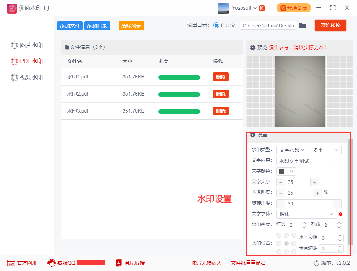Select the middle-left watermark position radio
Image resolution: width=357 pixels, height=271 pixels.
pos(279,244)
